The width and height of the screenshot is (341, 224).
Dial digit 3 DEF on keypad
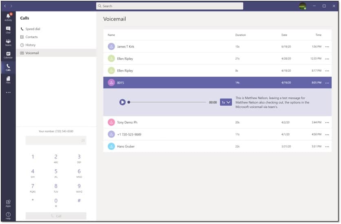79,158
